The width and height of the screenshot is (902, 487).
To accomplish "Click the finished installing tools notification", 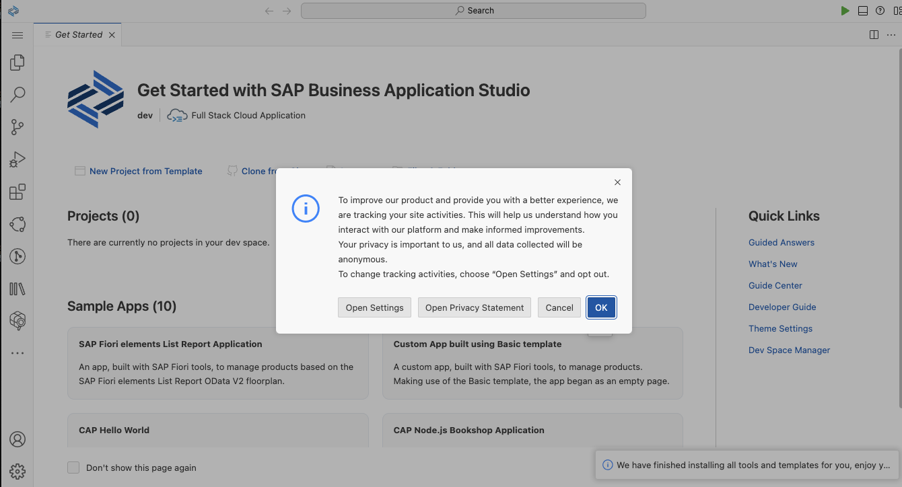I will click(749, 465).
